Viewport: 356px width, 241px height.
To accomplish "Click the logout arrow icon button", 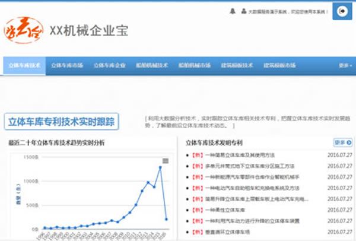I will (x=342, y=11).
